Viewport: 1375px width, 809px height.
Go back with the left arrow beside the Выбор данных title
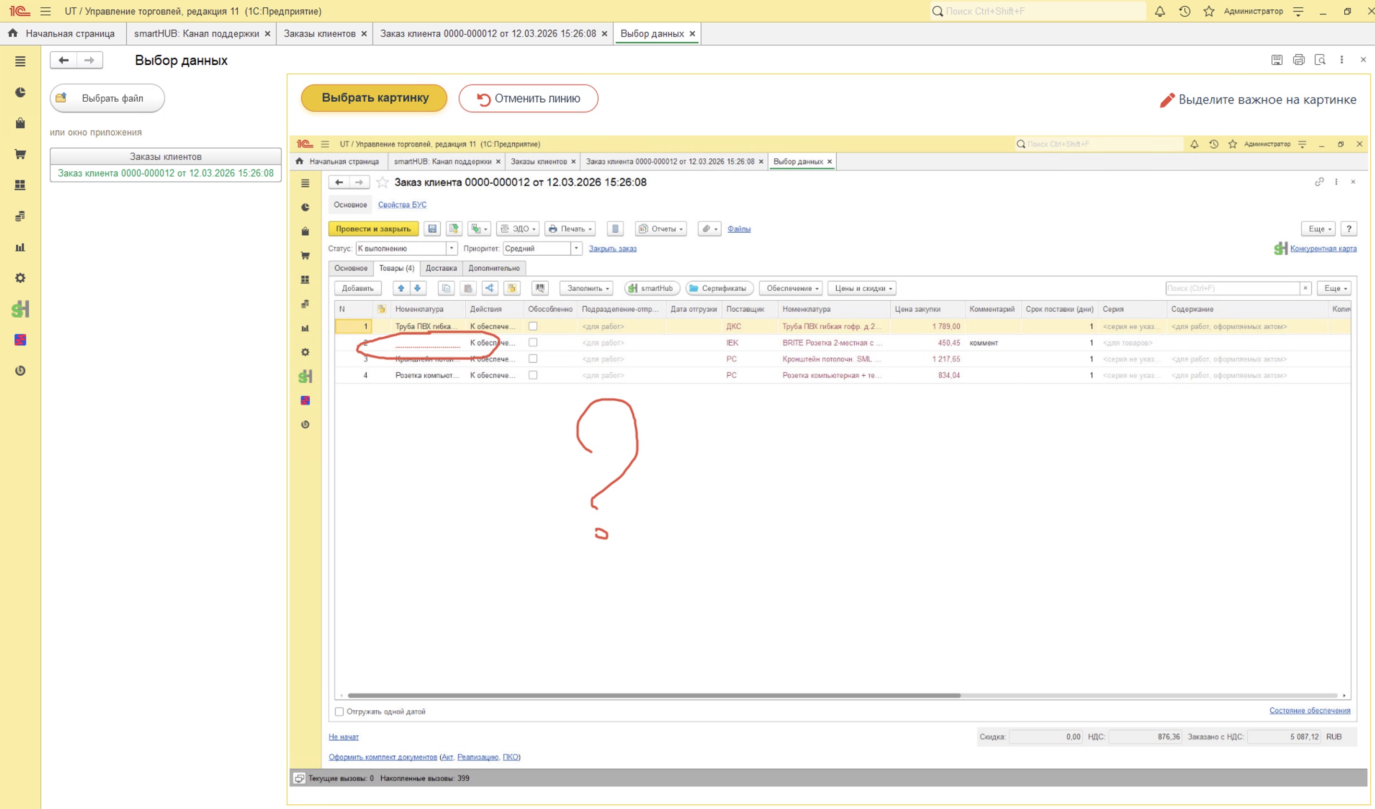click(63, 60)
